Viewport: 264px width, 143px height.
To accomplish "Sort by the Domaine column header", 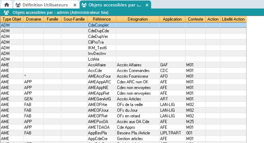I will coord(33,19).
